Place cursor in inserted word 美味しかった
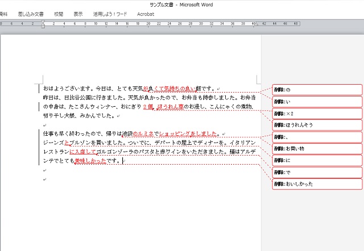This screenshot has height=251, width=364. pos(90,161)
